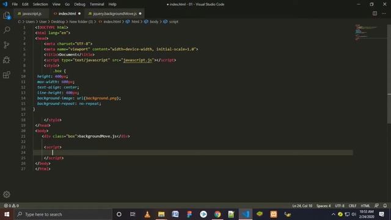391x220 pixels.
Task: Open the Extensions view
Action: pyautogui.click(x=7, y=75)
